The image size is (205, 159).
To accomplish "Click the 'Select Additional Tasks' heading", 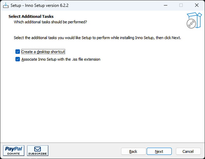I will click(x=31, y=16).
